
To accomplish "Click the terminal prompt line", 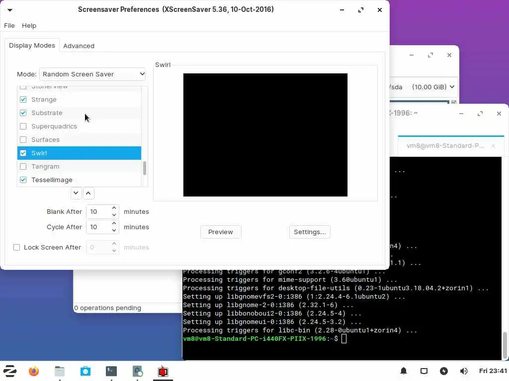I will click(264, 339).
